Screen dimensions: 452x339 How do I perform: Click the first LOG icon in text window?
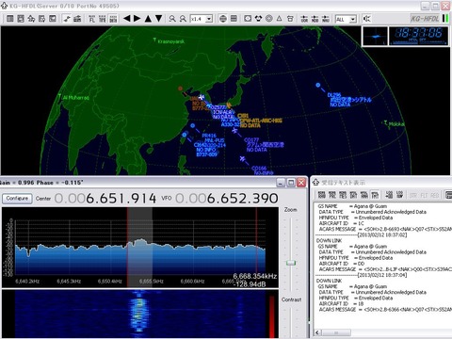(389, 195)
